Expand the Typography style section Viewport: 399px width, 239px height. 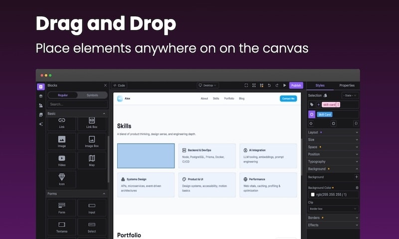333,162
